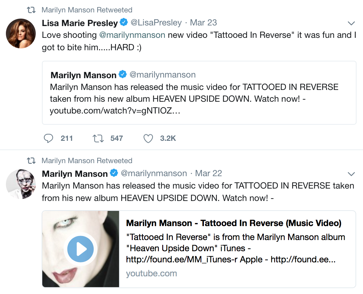Click the reply speech bubble icon
The width and height of the screenshot is (363, 294).
click(48, 138)
